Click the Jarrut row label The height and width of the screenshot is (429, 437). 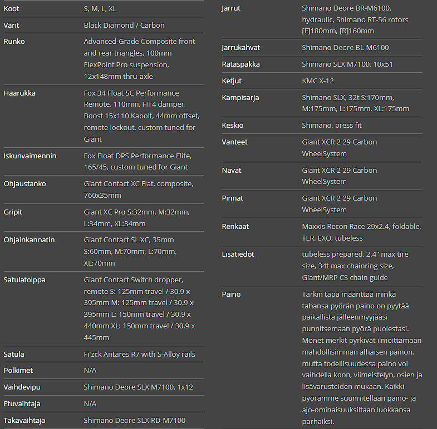point(231,8)
